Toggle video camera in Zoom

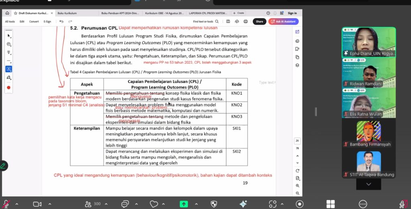pos(37,204)
